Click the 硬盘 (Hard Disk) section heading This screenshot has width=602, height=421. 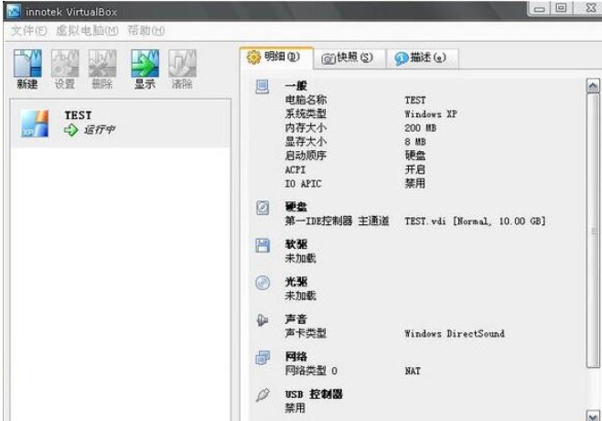click(296, 208)
